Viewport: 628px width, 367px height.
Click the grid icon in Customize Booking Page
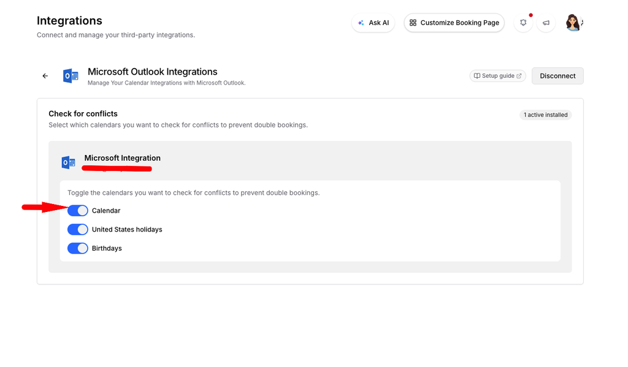pos(413,23)
